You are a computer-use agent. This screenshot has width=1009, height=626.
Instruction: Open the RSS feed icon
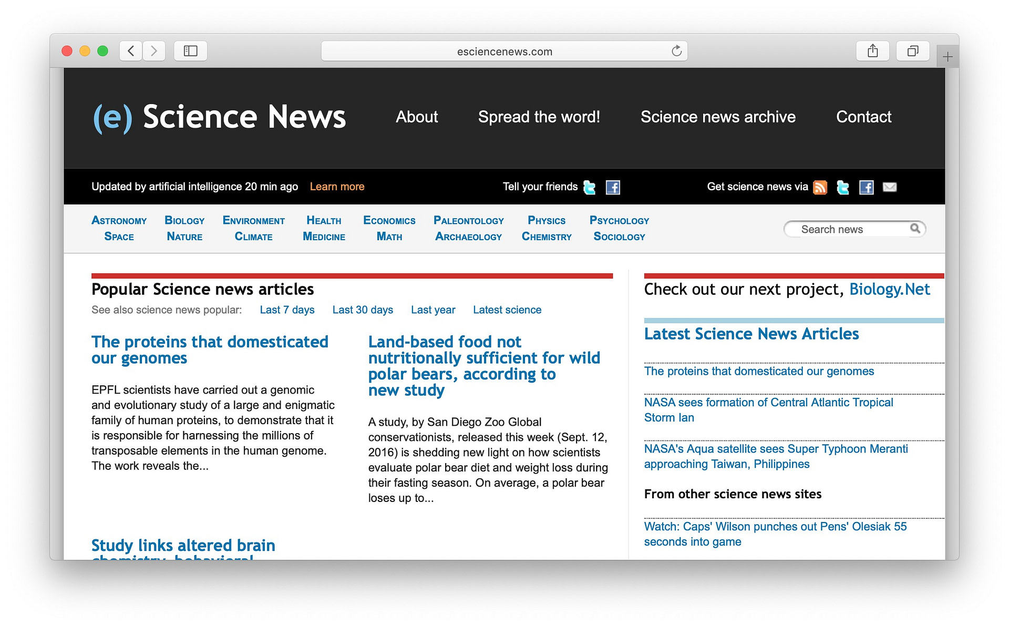pos(820,187)
